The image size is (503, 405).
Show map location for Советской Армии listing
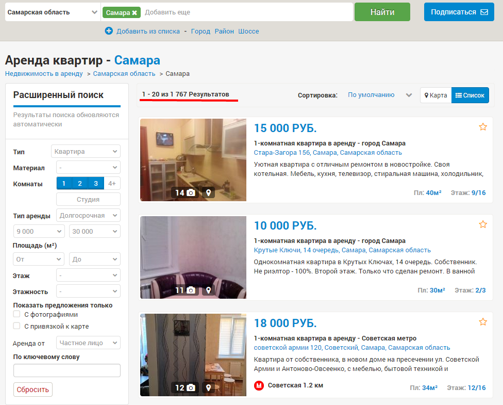[208, 388]
